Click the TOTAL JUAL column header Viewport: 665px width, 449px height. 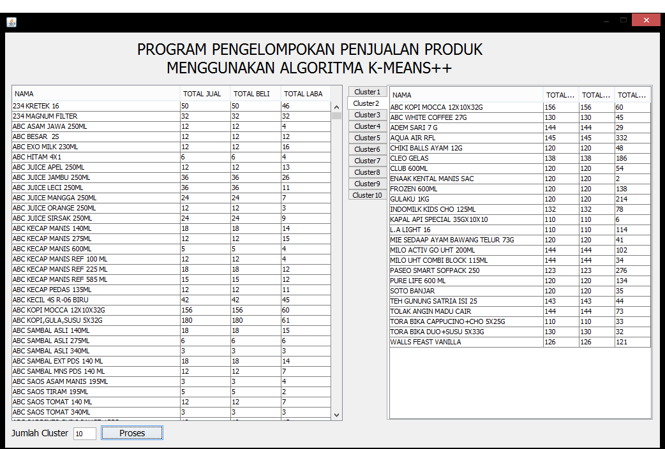click(204, 94)
